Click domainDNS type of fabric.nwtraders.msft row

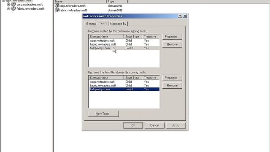tap(115, 10)
